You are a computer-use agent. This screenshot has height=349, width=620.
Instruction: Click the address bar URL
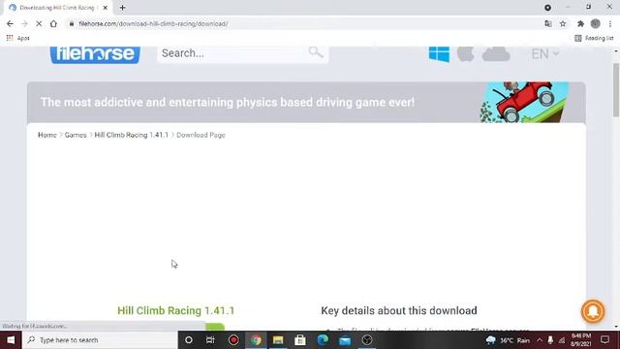click(153, 23)
